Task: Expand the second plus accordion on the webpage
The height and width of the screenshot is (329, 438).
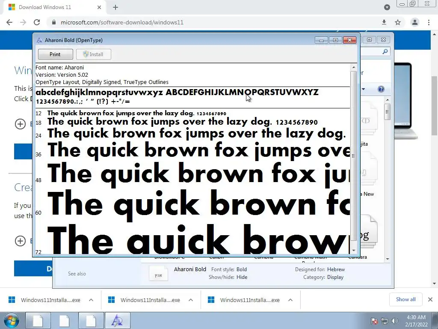Action: [x=20, y=241]
